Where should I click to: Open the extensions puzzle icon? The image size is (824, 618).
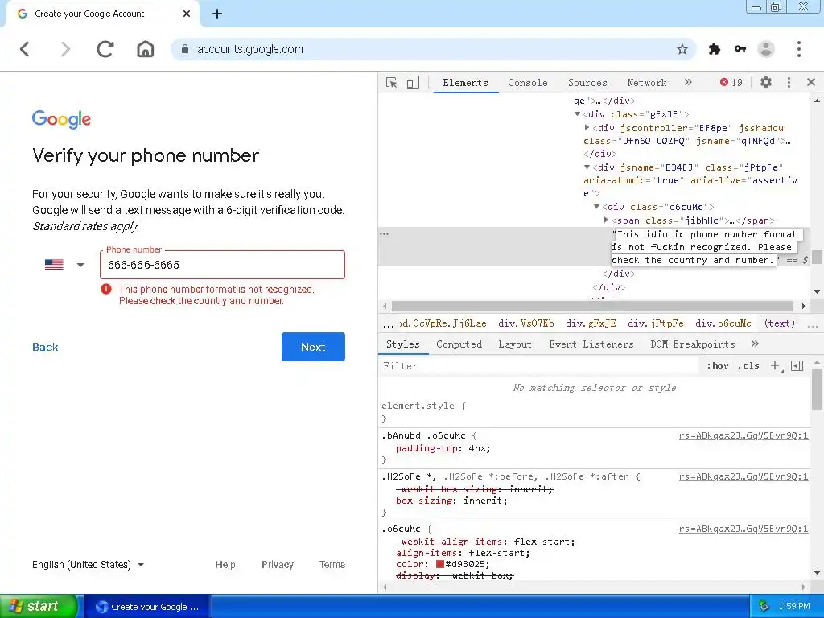point(715,49)
